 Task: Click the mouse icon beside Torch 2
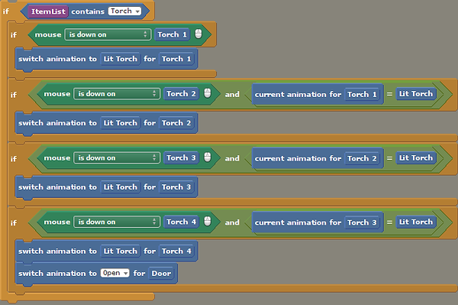[208, 93]
